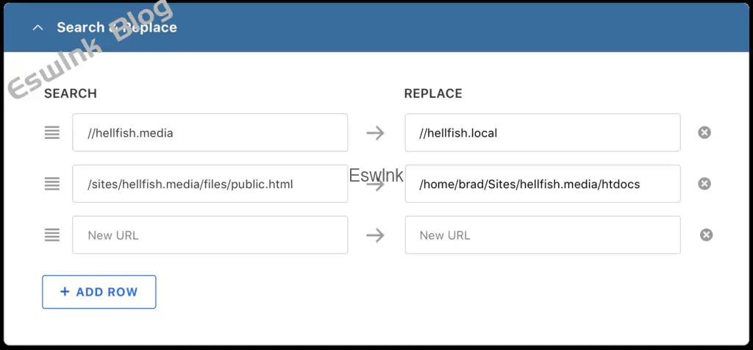The width and height of the screenshot is (753, 350).
Task: Click the /sites/hellfish.media/files/public.html search field
Action: click(210, 184)
